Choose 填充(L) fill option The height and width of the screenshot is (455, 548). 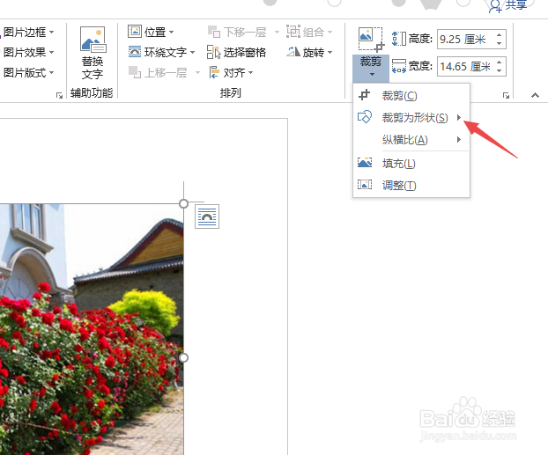[411, 163]
